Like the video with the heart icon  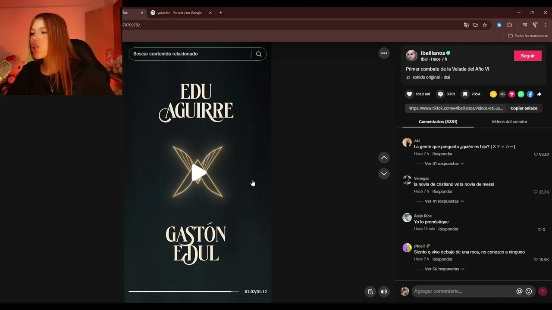(x=409, y=94)
